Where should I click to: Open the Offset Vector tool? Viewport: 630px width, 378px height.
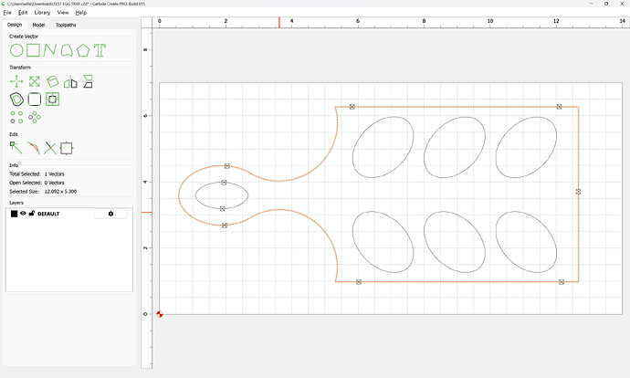tap(16, 100)
